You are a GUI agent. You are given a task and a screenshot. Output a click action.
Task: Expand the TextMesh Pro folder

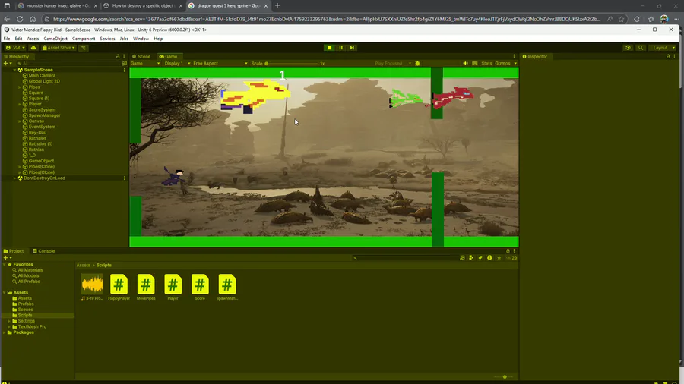9,326
